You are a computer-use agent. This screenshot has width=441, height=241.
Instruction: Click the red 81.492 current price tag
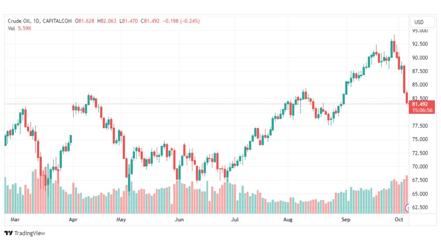click(x=422, y=104)
